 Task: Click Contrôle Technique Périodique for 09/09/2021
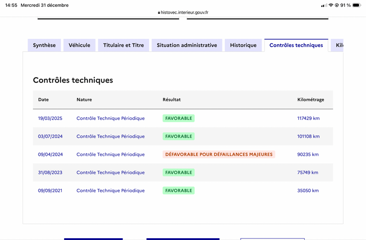point(111,191)
